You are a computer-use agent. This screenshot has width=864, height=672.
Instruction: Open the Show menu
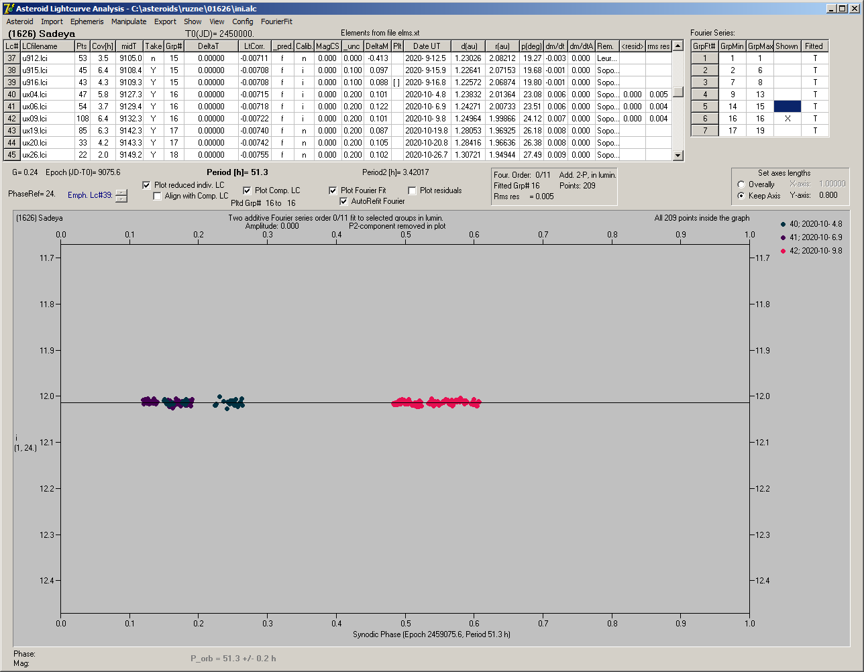193,21
